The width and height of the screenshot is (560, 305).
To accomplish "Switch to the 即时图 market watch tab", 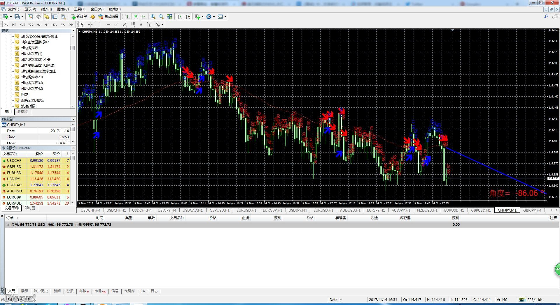I will click(x=29, y=208).
